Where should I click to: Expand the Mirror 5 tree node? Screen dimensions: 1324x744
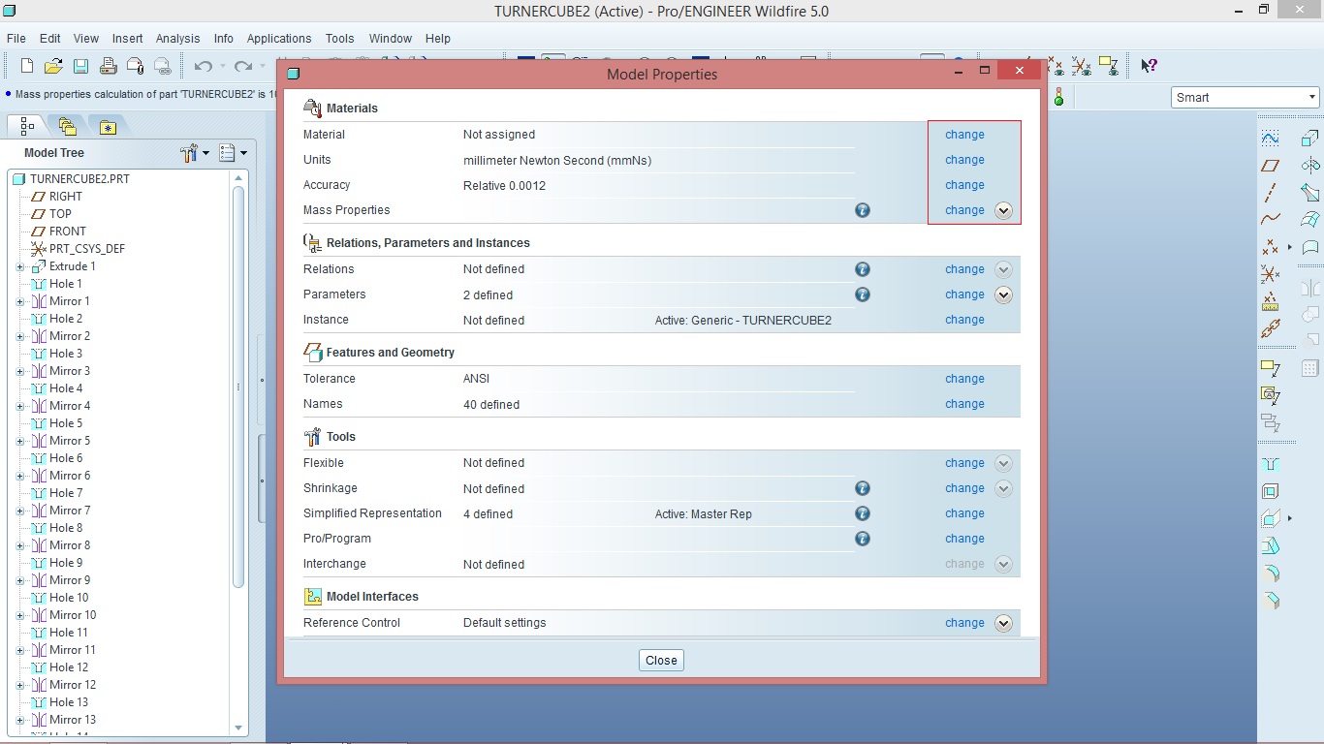pyautogui.click(x=19, y=441)
